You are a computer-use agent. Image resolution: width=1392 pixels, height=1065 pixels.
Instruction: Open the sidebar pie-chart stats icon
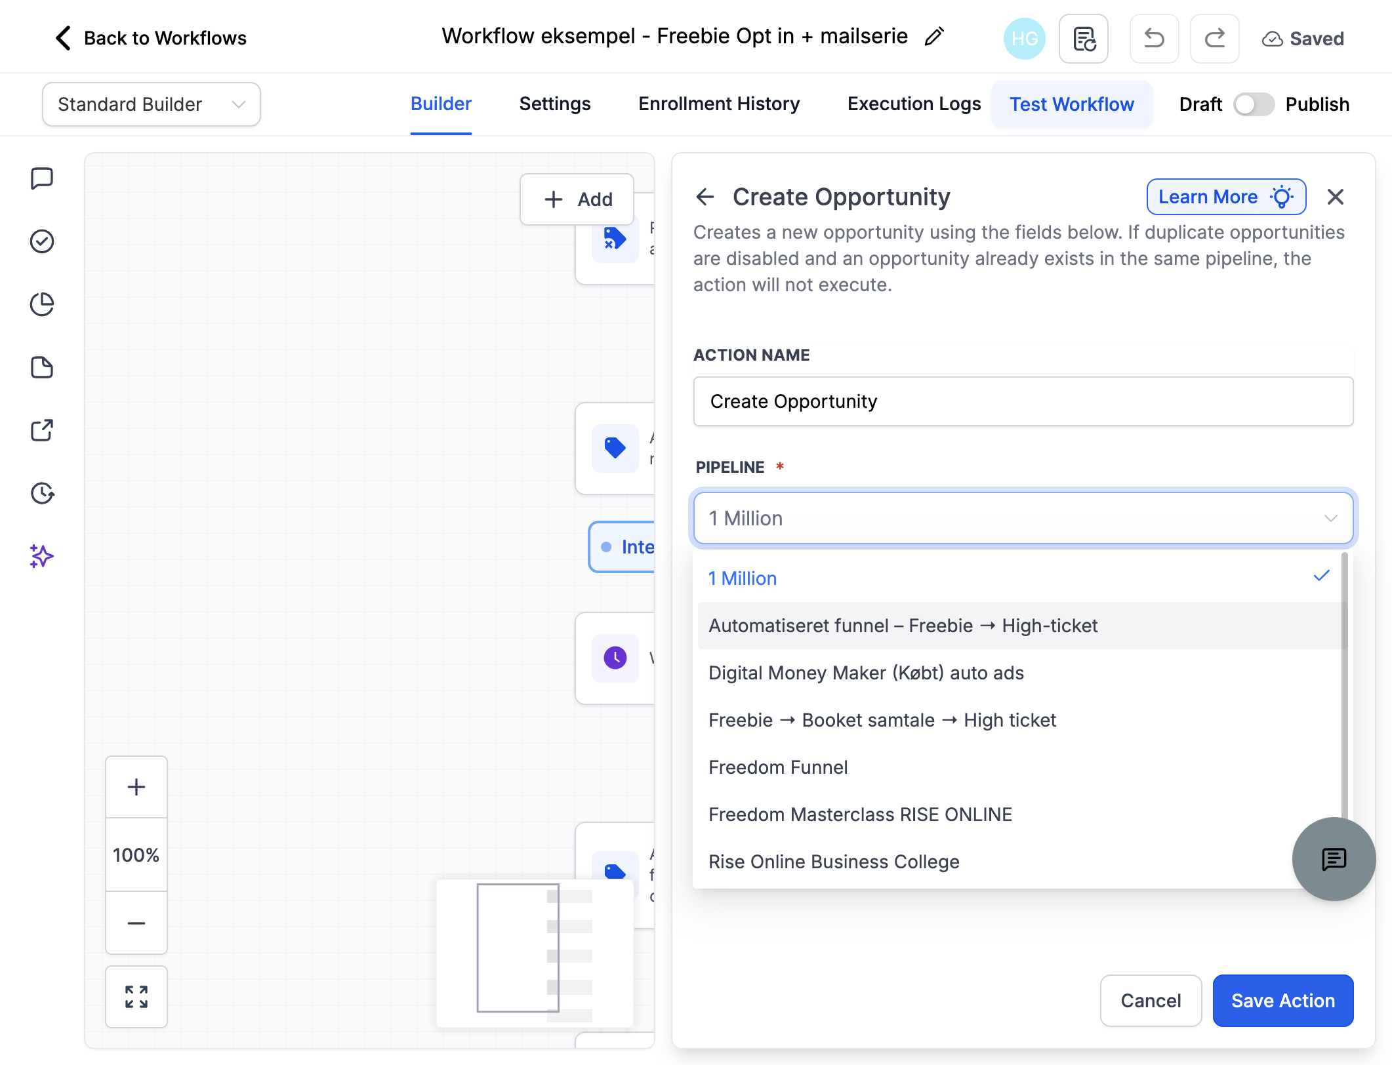[42, 304]
